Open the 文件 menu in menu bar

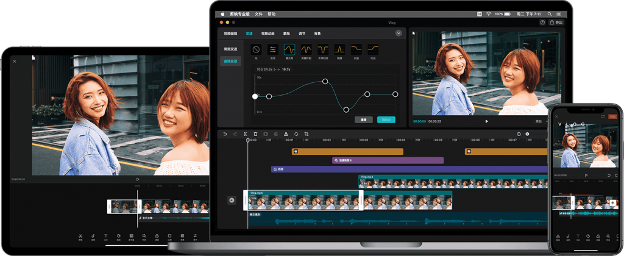click(258, 14)
